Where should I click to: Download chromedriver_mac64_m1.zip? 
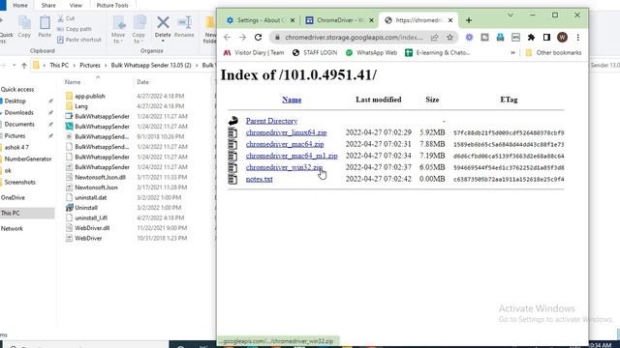coord(292,156)
